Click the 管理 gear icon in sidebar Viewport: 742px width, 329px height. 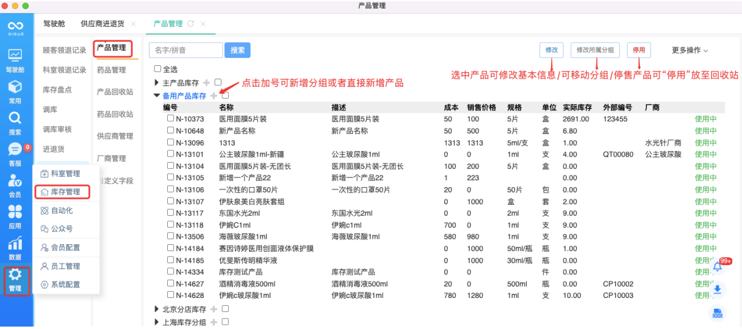pos(16,275)
